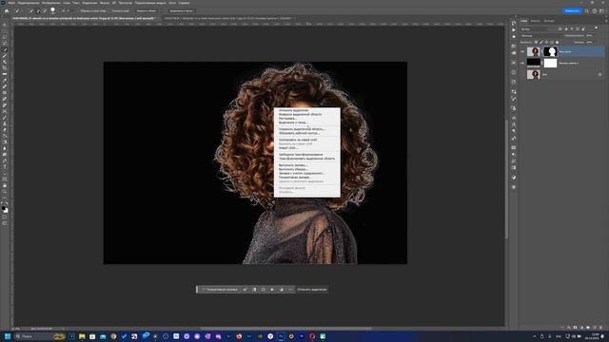
Task: Click the Выделить предмет button
Action: tap(147, 10)
